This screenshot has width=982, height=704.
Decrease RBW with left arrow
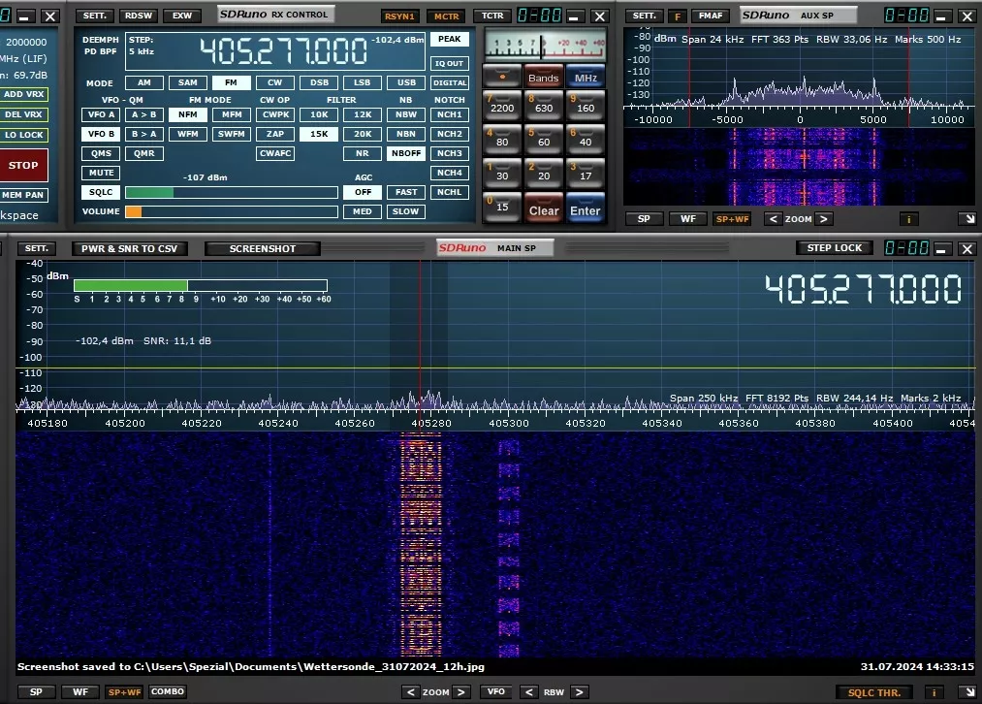[528, 692]
